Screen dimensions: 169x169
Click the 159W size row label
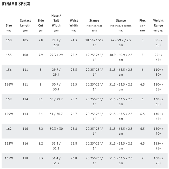point(9,114)
